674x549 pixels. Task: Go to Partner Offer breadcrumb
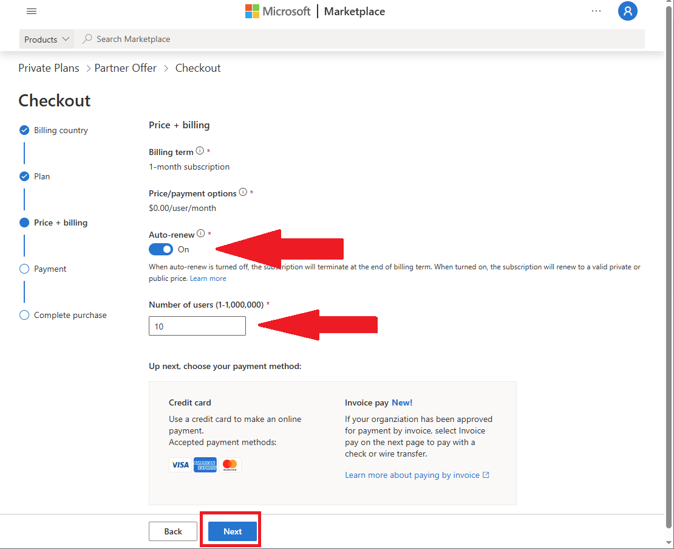(126, 68)
